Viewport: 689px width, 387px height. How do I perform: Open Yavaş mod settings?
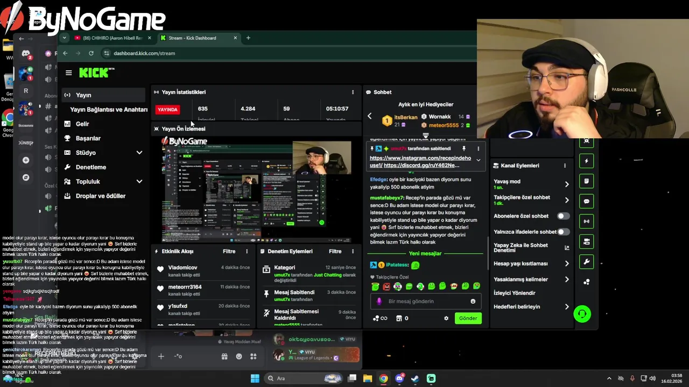(x=531, y=184)
